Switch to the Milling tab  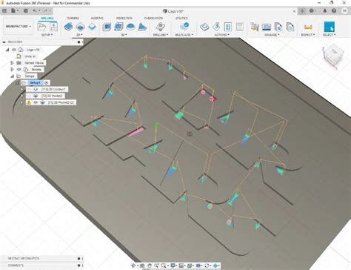coord(47,19)
